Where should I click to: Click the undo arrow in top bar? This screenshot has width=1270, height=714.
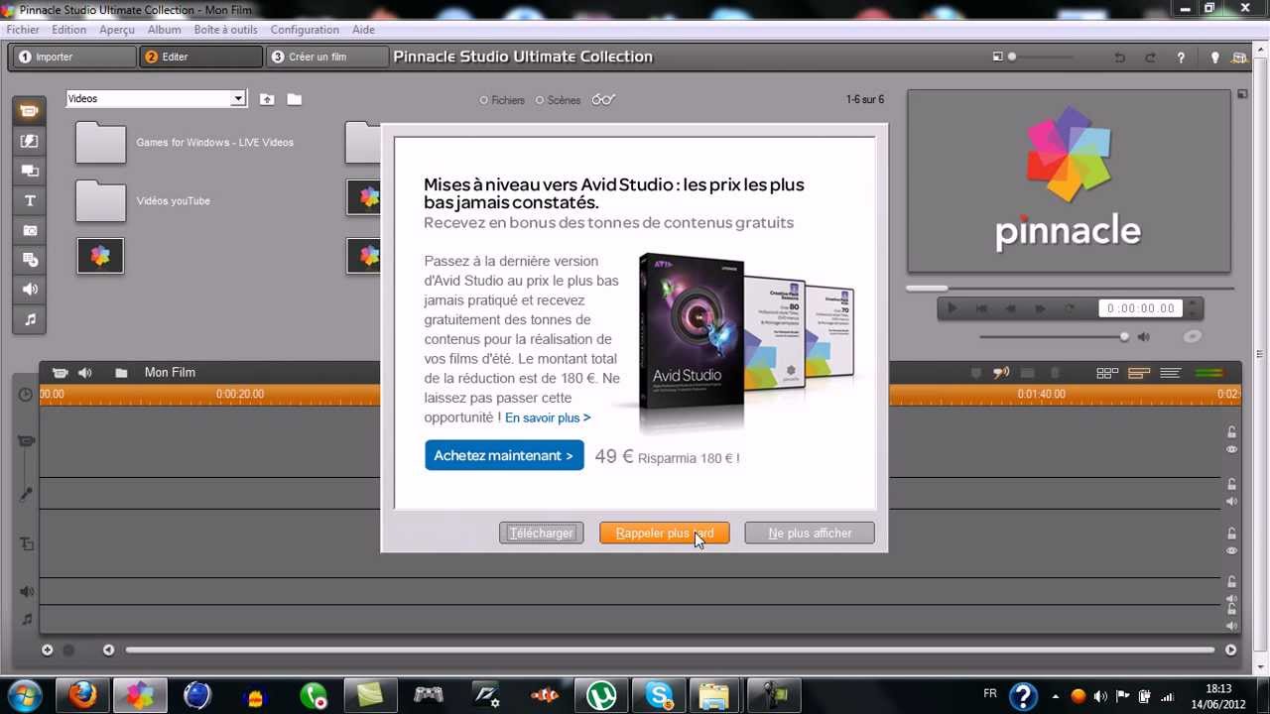coord(1119,58)
